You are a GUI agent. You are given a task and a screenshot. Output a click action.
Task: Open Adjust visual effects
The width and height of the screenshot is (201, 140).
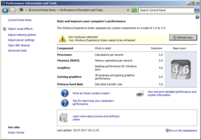[20, 29]
